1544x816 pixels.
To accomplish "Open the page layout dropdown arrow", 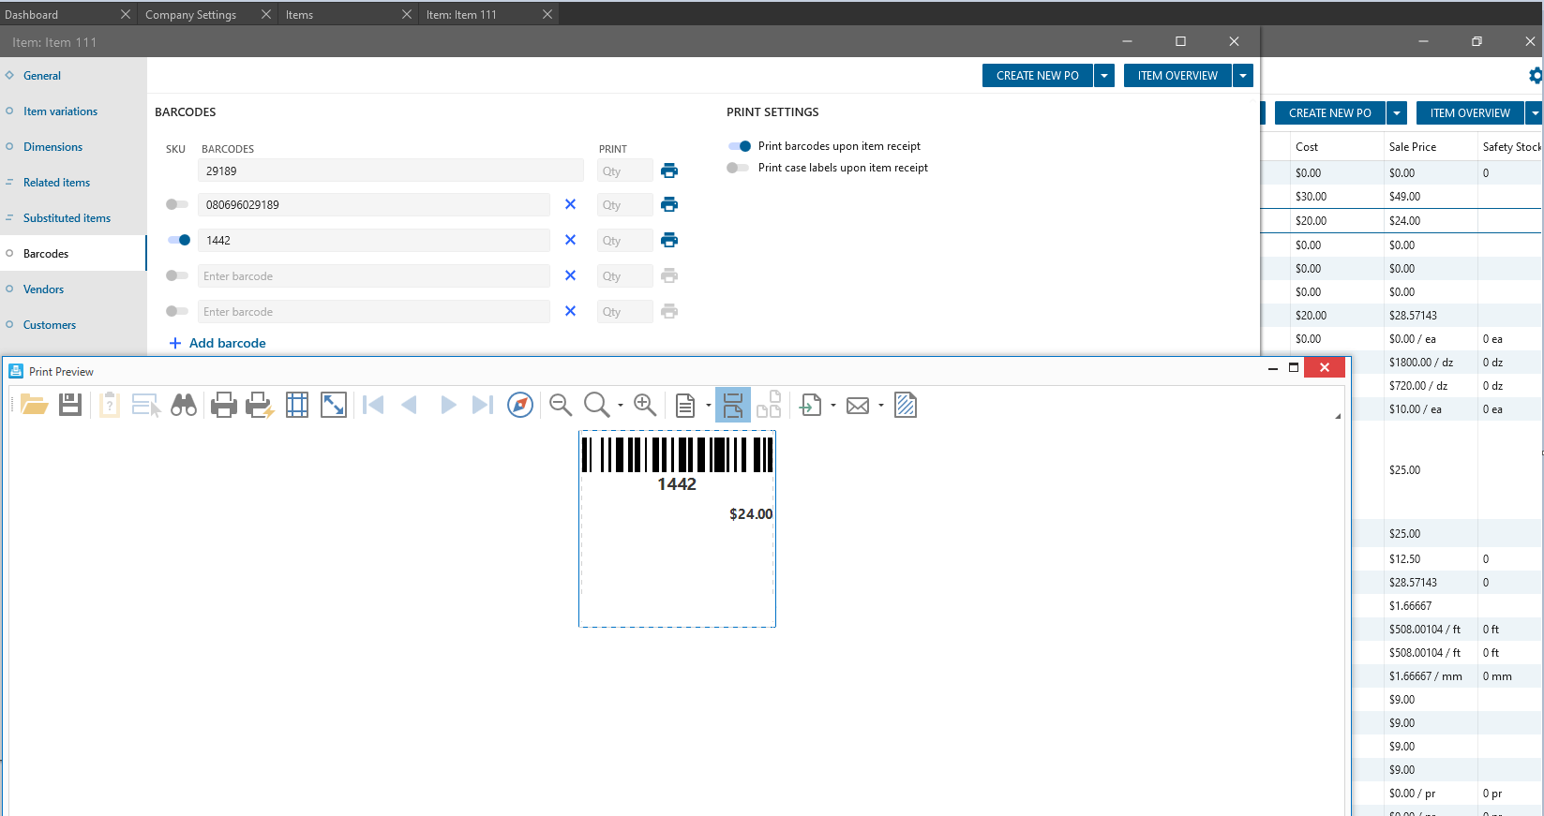I will click(709, 406).
